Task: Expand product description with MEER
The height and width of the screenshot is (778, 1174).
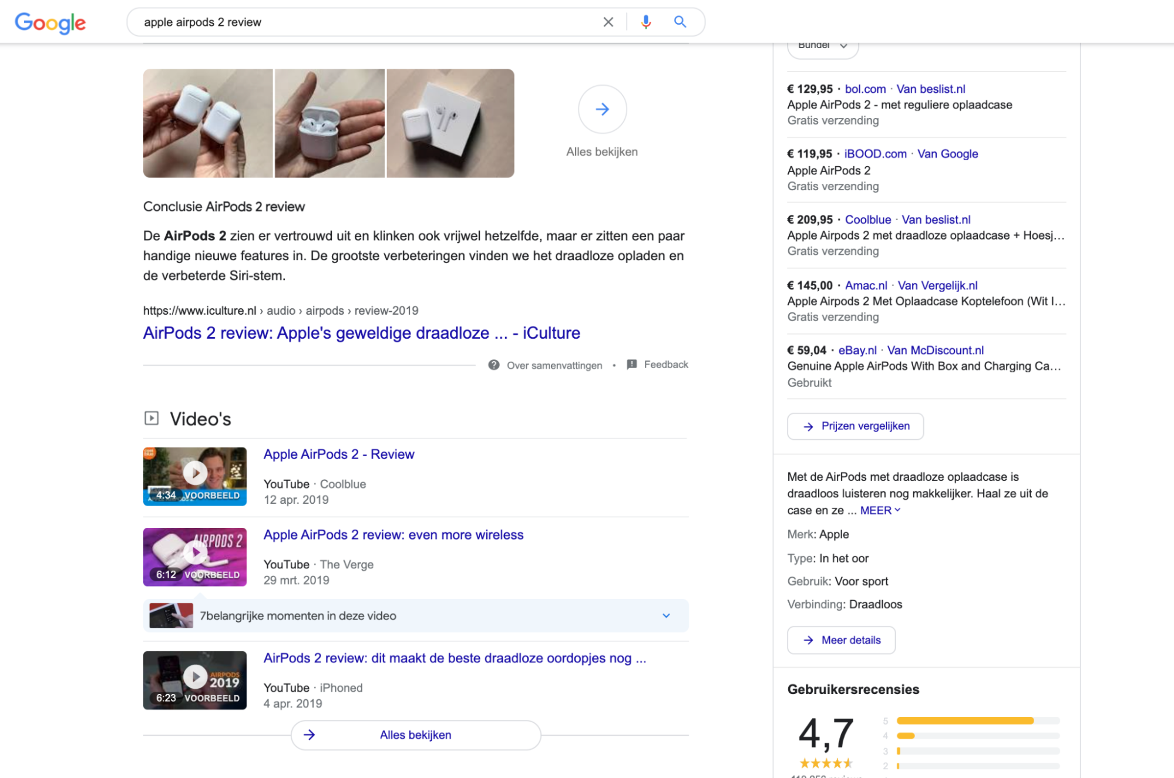Action: point(880,510)
